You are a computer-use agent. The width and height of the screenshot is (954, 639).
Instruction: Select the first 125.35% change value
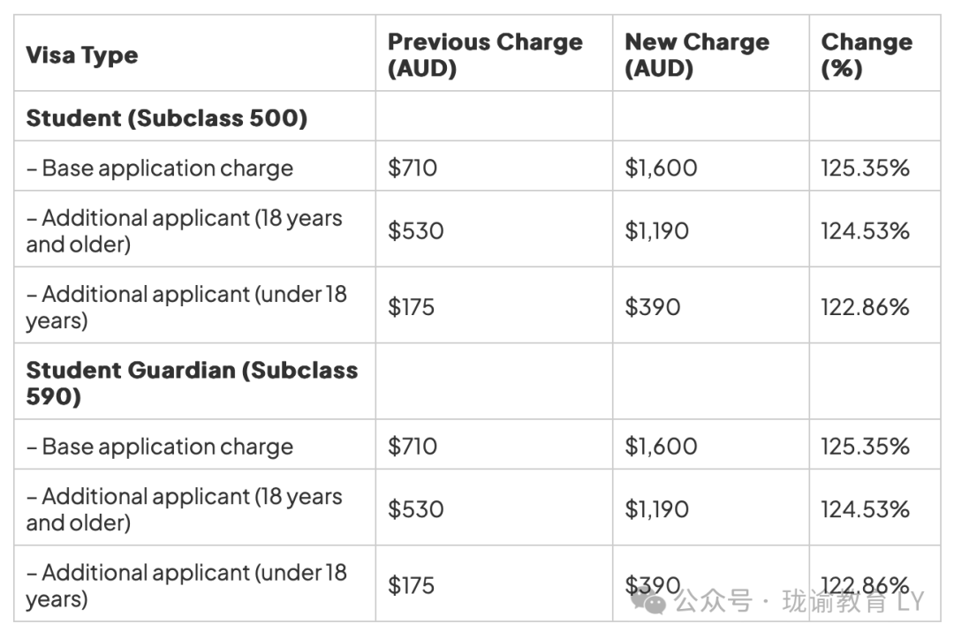(x=865, y=168)
